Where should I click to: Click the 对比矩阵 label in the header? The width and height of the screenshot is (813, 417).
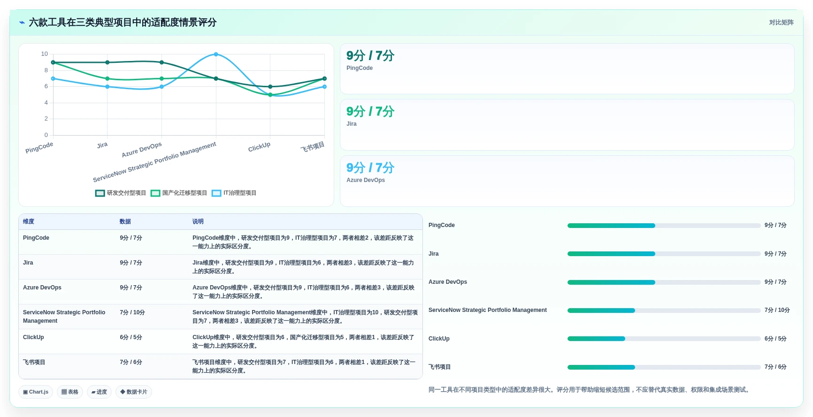point(781,23)
